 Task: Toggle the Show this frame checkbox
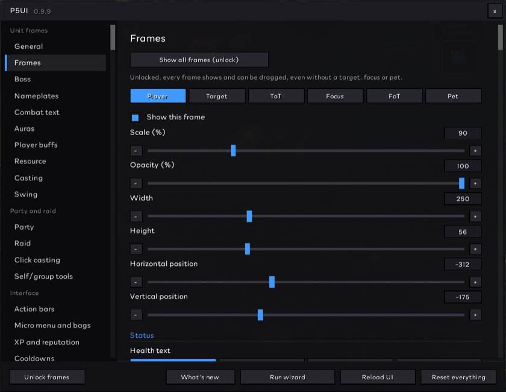(x=135, y=118)
